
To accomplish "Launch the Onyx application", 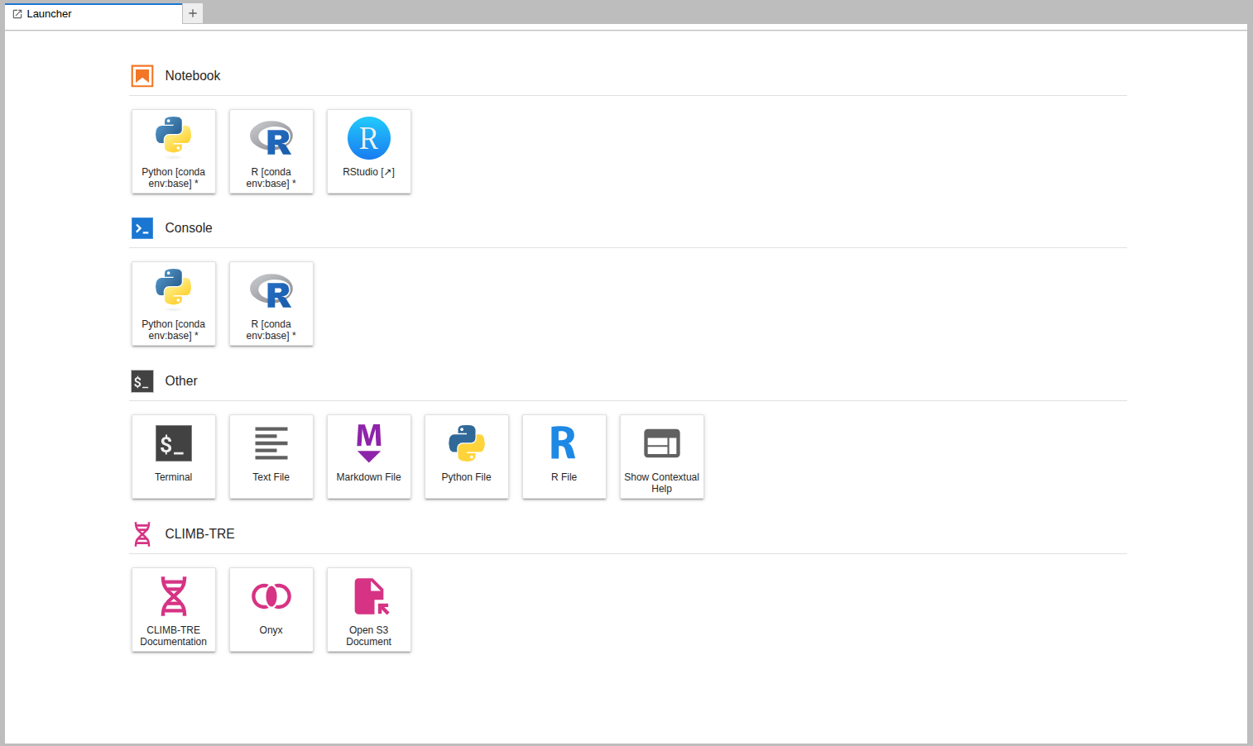I will [x=271, y=610].
